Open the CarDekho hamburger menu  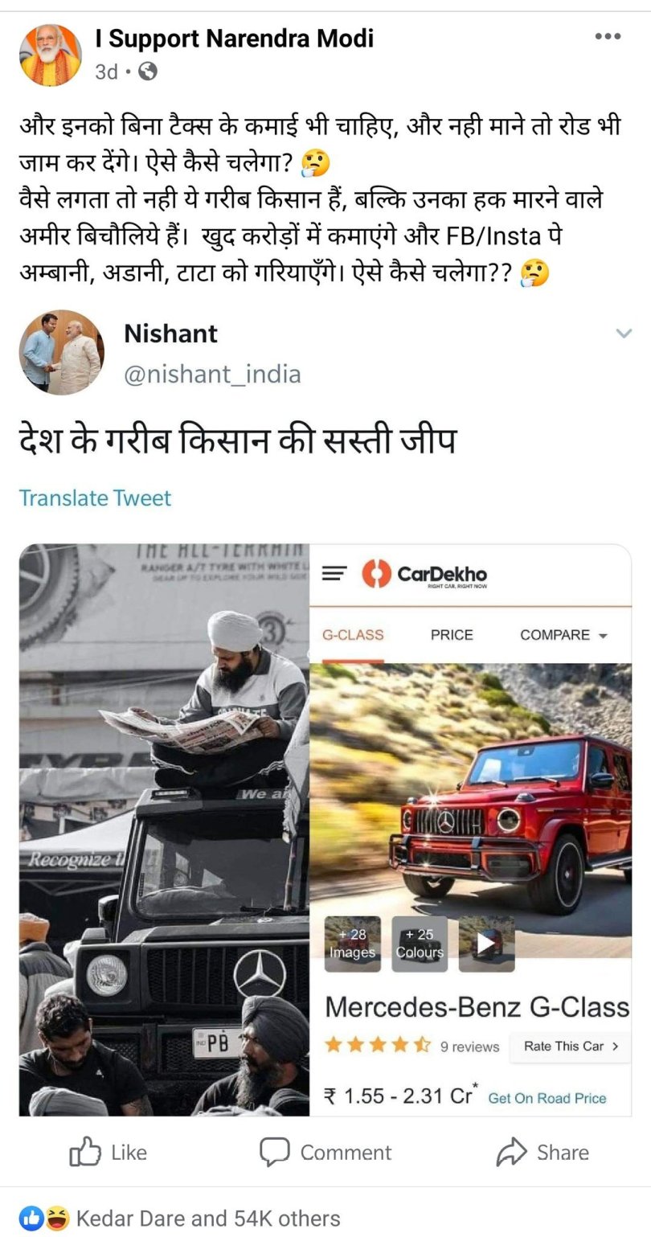click(x=334, y=574)
